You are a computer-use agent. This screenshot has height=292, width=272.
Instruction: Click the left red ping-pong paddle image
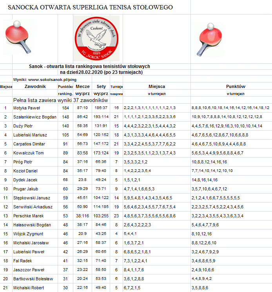(18, 37)
